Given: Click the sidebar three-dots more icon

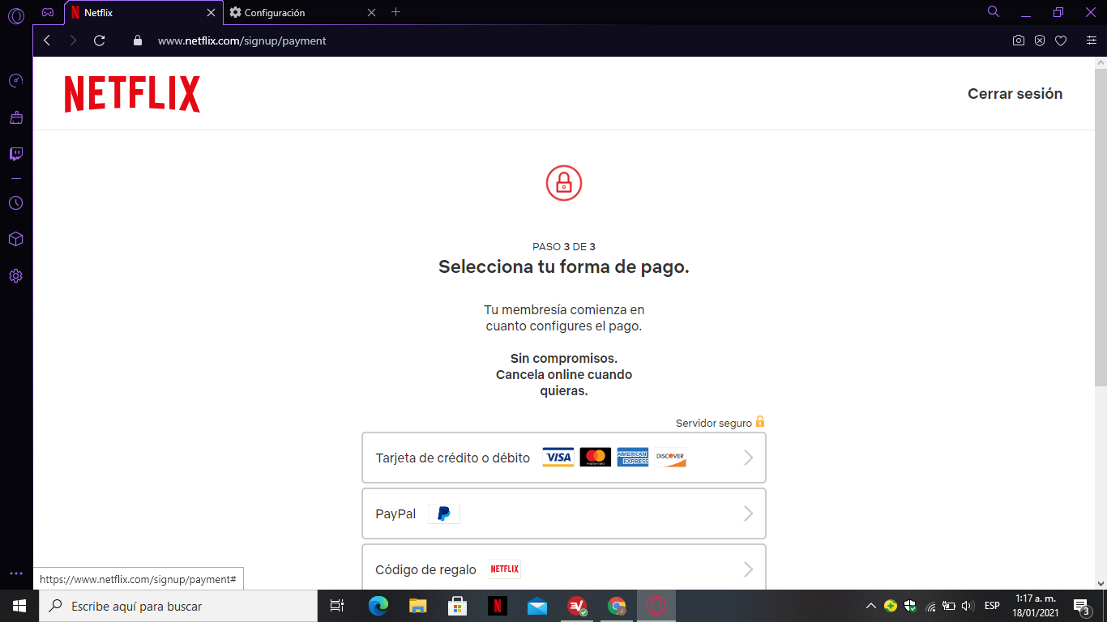Looking at the screenshot, I should (x=15, y=573).
